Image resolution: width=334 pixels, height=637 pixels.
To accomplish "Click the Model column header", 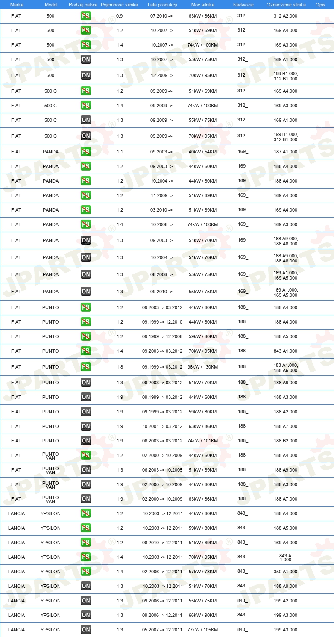I will tap(51, 5).
